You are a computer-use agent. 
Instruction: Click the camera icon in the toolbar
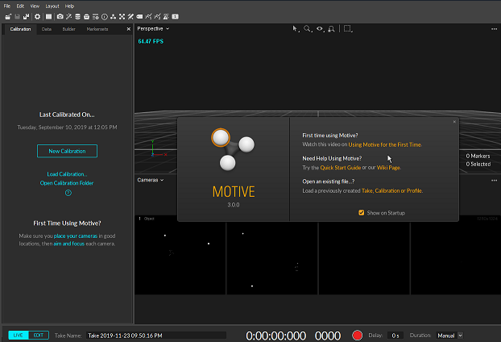pyautogui.click(x=60, y=16)
